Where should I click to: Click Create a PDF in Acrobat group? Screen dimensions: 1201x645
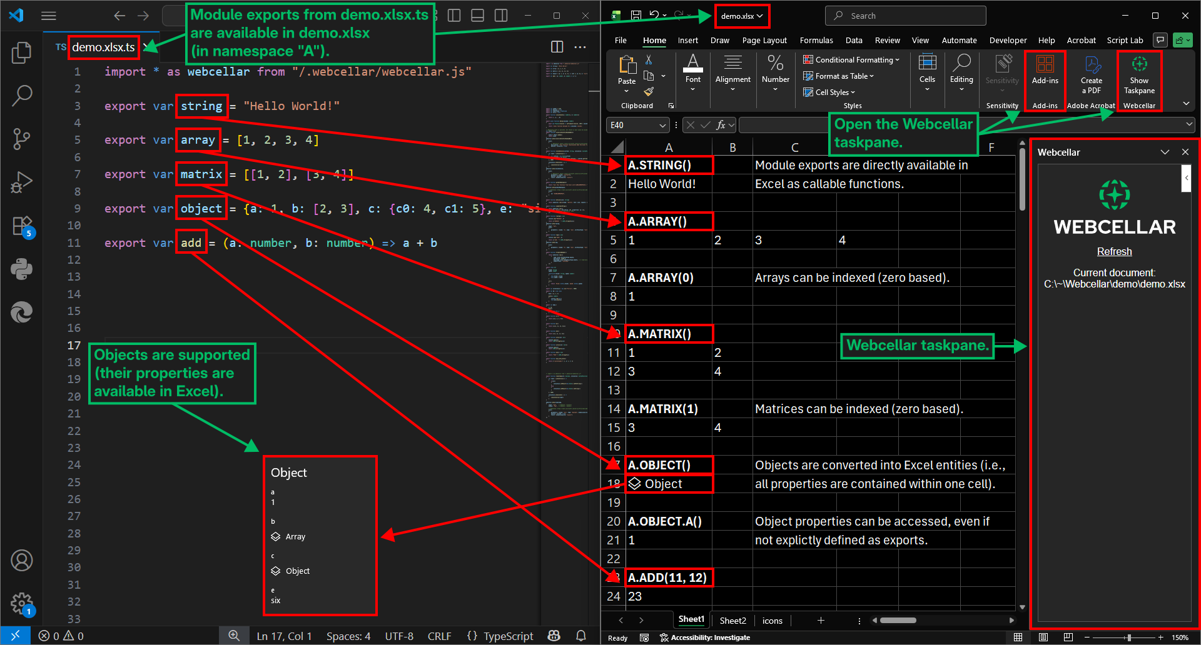1092,75
